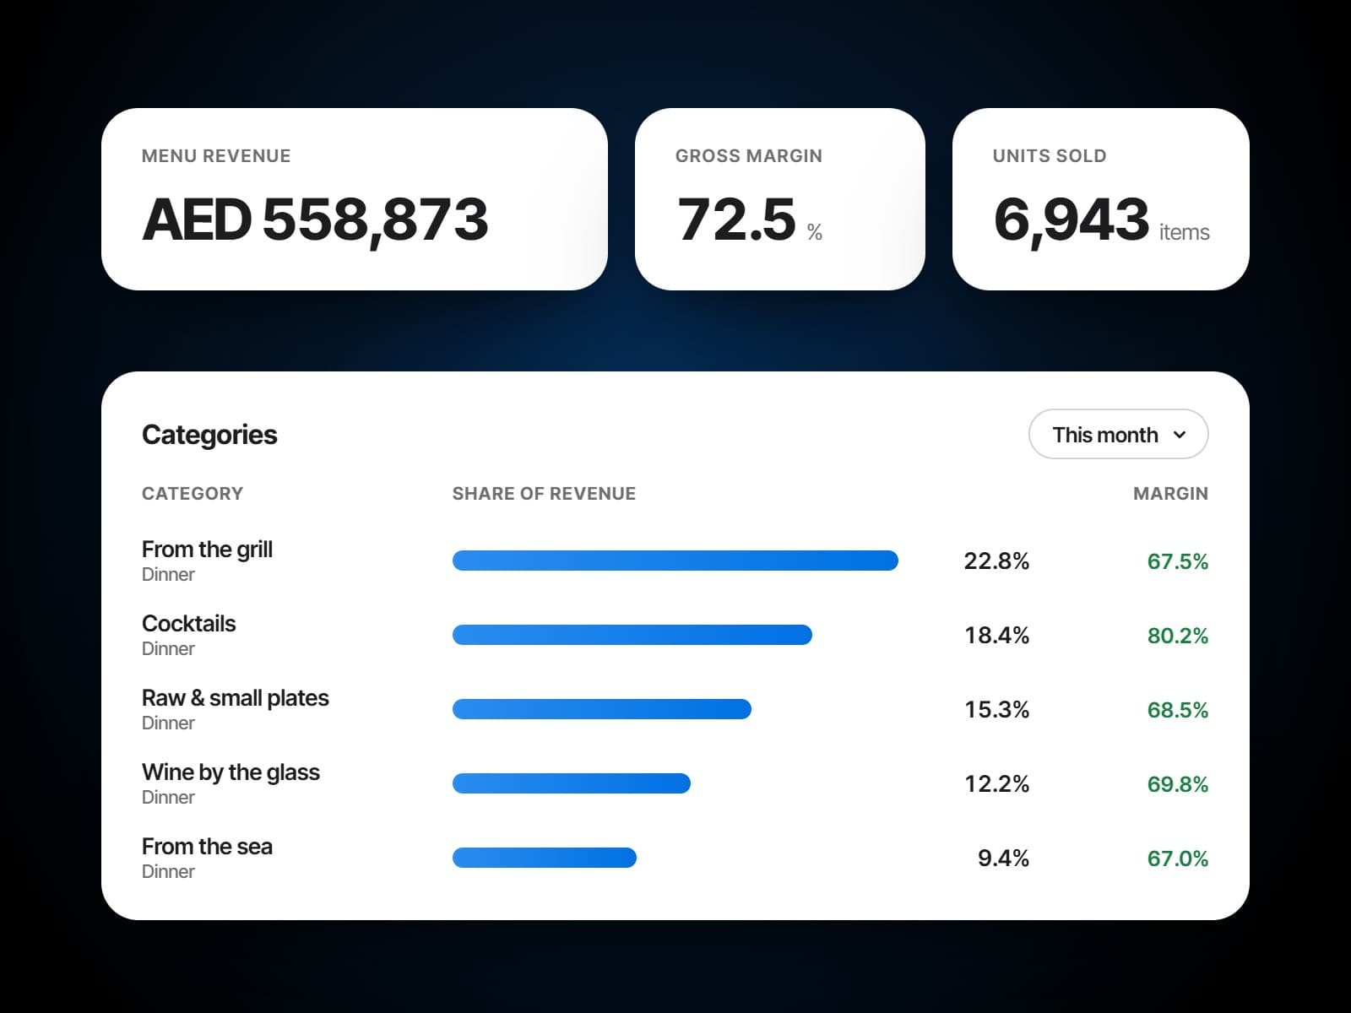
Task: Open the This month period dropdown
Action: pos(1118,434)
